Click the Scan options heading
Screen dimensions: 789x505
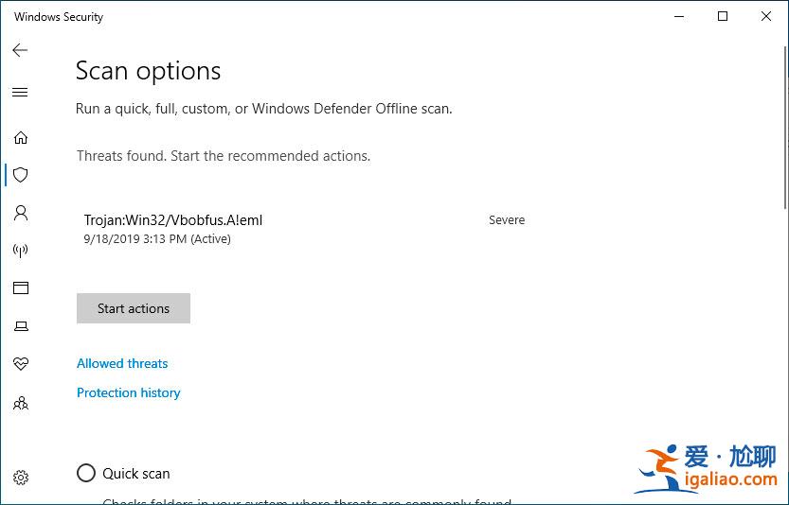pyautogui.click(x=148, y=71)
